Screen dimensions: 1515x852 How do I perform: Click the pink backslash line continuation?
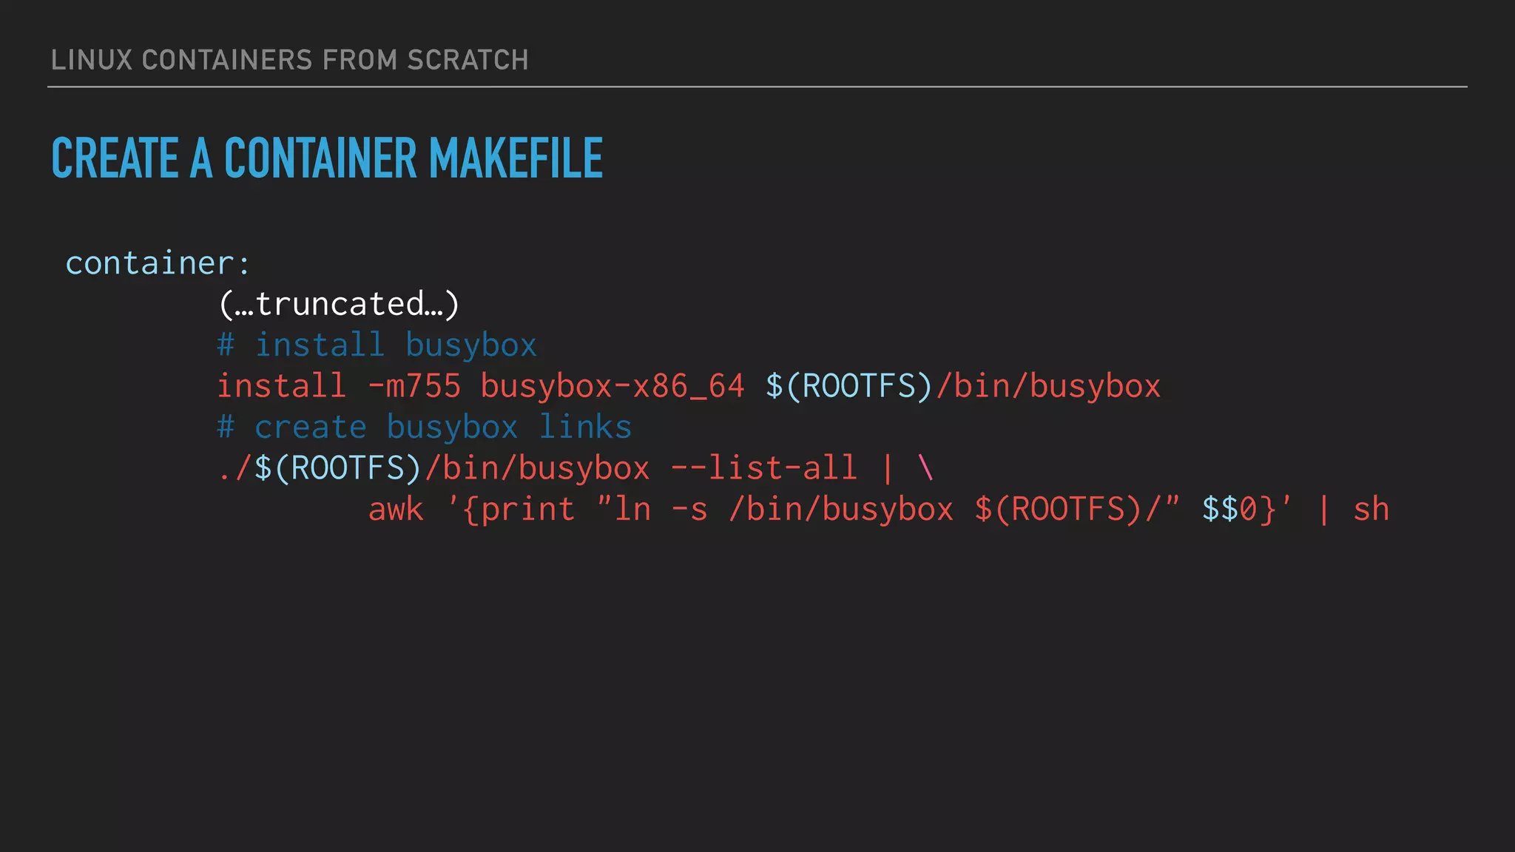(925, 468)
